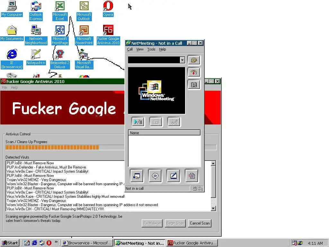Open File menu in antivirus window
Viewport: 329px width, 247px height.
point(4,87)
